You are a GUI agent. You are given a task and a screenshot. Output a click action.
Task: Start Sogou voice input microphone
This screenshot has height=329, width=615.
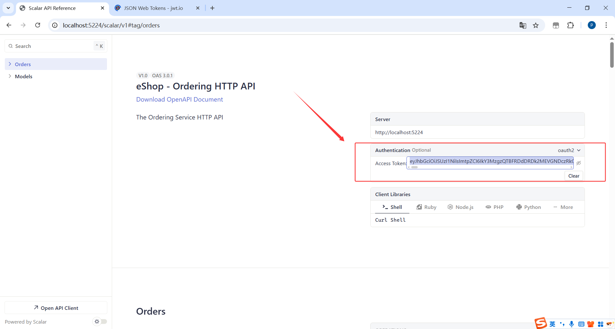[572, 324]
